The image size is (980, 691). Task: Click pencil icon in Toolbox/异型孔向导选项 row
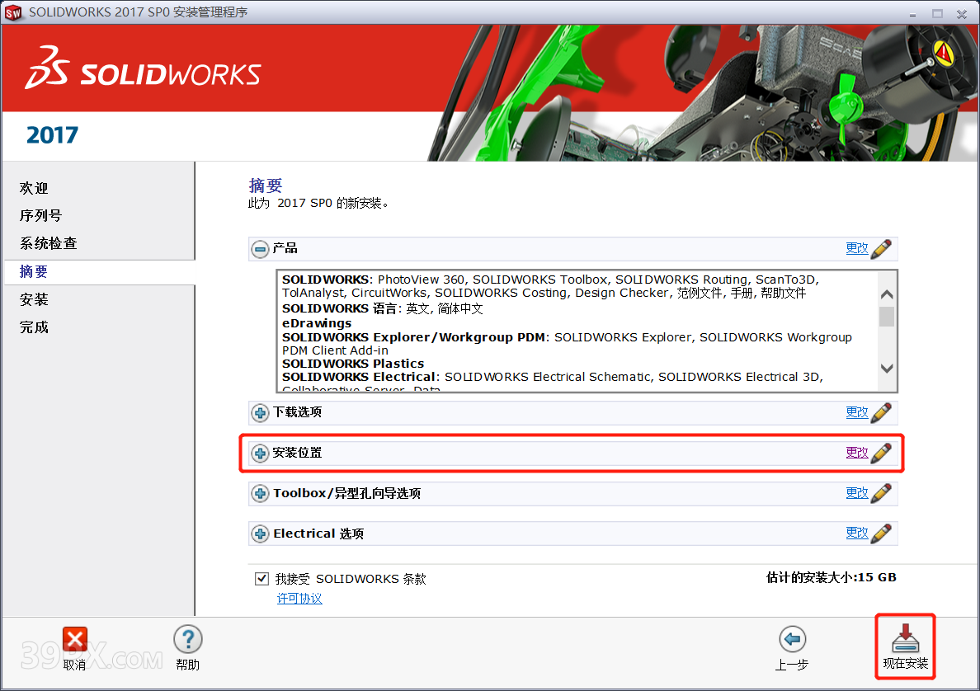pos(881,493)
